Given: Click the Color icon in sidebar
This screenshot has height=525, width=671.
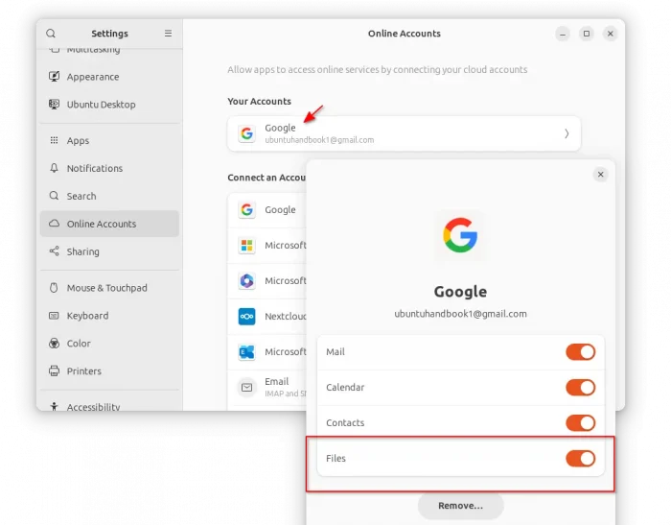Looking at the screenshot, I should tap(54, 344).
